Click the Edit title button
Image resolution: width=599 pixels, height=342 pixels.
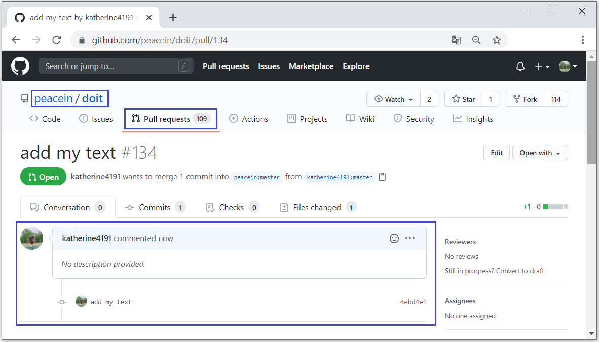click(497, 153)
